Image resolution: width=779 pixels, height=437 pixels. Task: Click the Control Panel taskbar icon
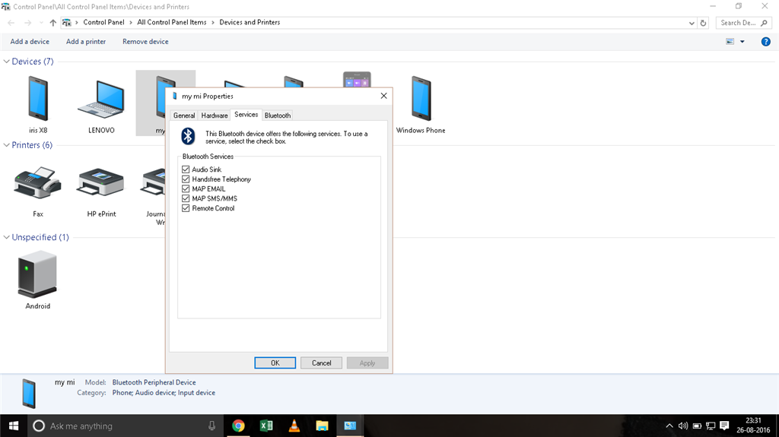(x=350, y=426)
